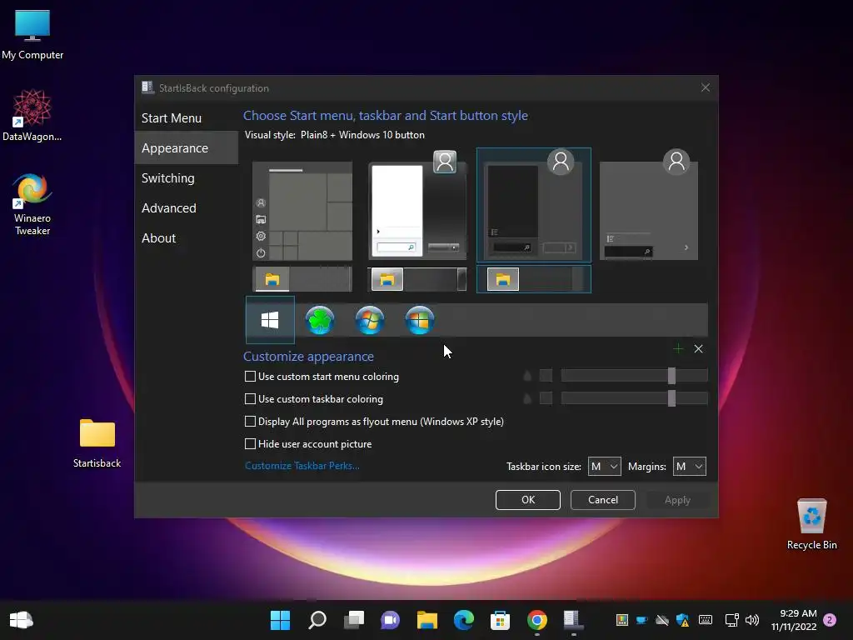Remove the start button image with the X icon
This screenshot has width=853, height=640.
(699, 349)
